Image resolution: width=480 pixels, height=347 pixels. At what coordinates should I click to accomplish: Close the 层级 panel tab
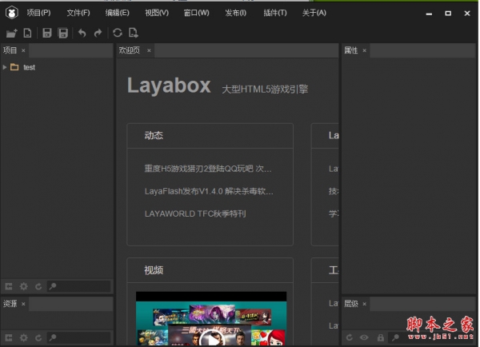pyautogui.click(x=364, y=304)
